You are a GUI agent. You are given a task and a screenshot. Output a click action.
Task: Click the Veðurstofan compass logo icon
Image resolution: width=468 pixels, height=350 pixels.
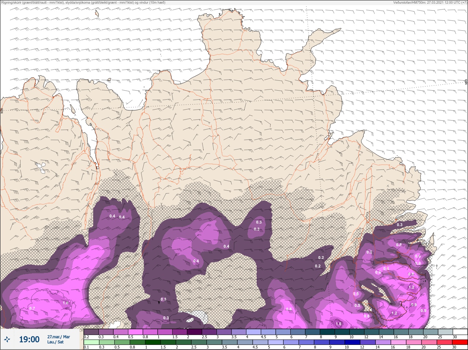[7, 339]
